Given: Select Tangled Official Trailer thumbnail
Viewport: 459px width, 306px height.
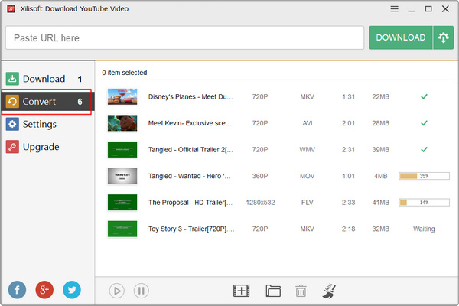Looking at the screenshot, I should pyautogui.click(x=122, y=150).
